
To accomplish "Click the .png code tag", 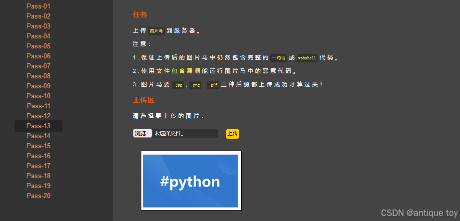I will point(195,85).
